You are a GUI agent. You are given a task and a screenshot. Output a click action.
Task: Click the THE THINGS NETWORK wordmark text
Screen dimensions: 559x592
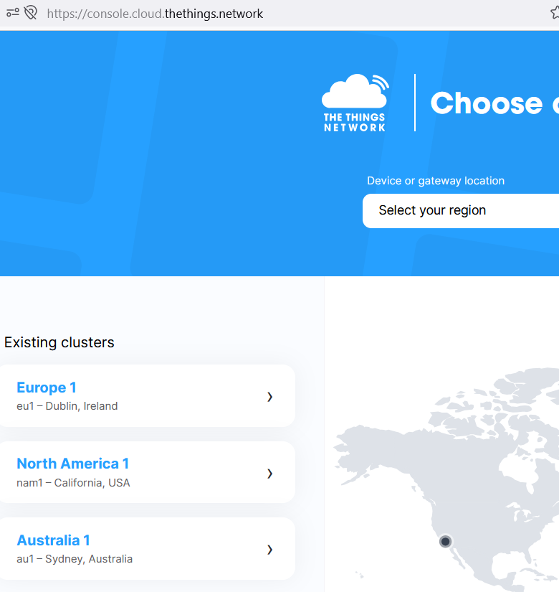coord(354,122)
